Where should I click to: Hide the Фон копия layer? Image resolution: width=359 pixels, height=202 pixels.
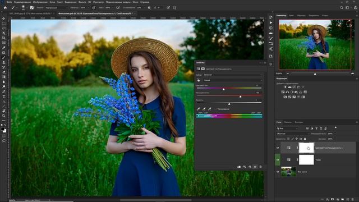(278, 172)
